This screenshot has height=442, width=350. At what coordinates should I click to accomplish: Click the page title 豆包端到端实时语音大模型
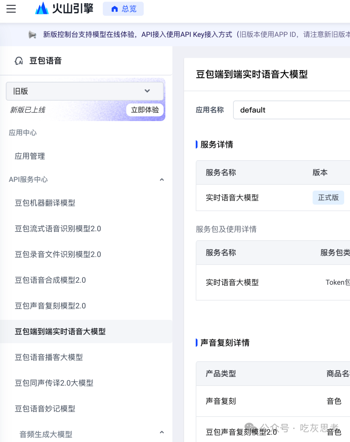click(252, 74)
